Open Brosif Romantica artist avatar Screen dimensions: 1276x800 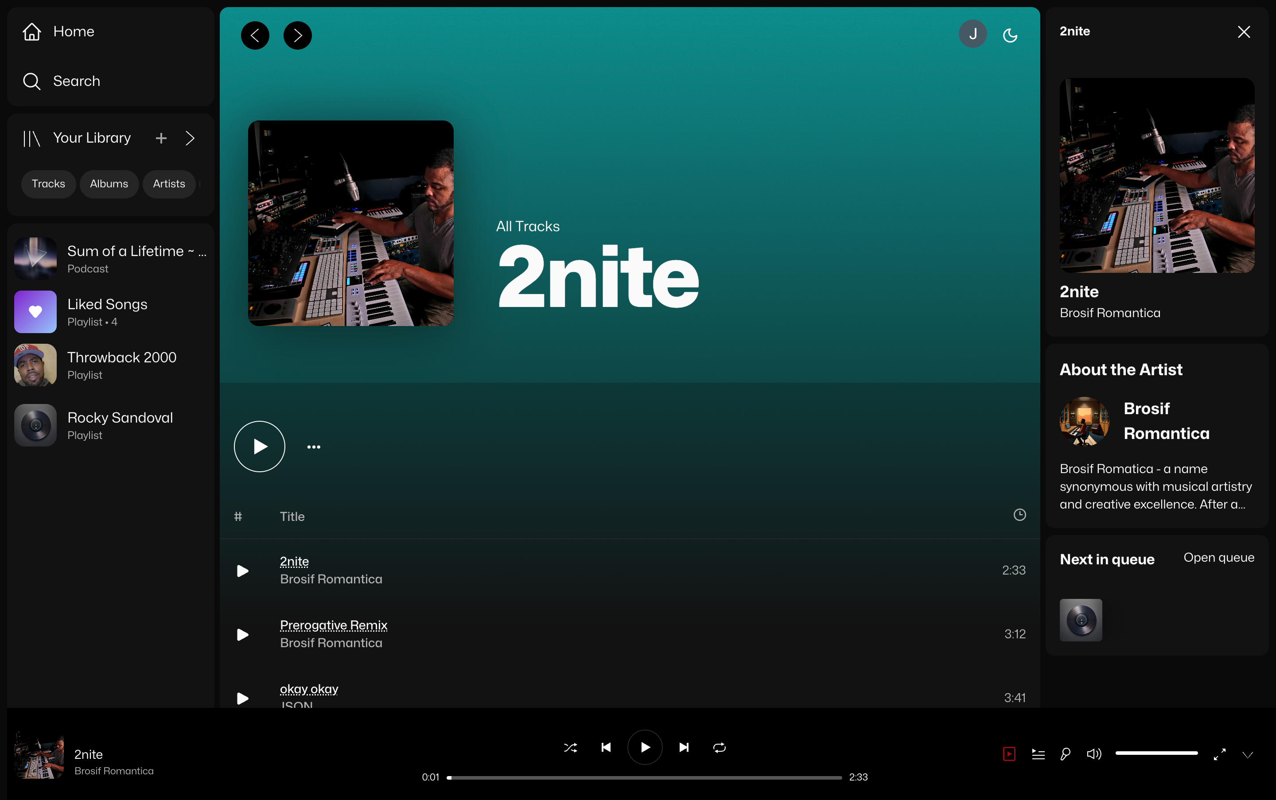[x=1085, y=422]
